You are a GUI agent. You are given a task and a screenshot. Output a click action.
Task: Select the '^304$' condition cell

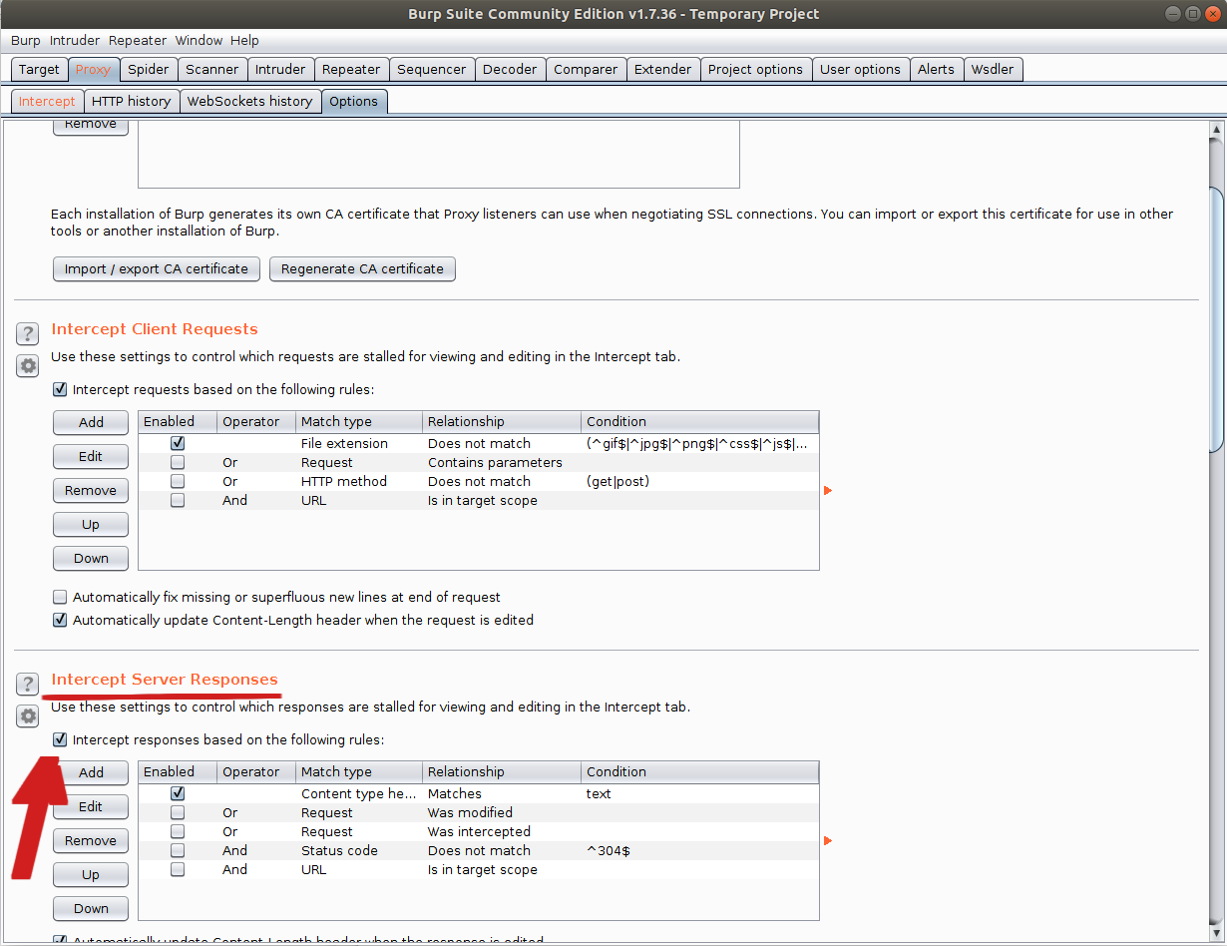point(699,850)
